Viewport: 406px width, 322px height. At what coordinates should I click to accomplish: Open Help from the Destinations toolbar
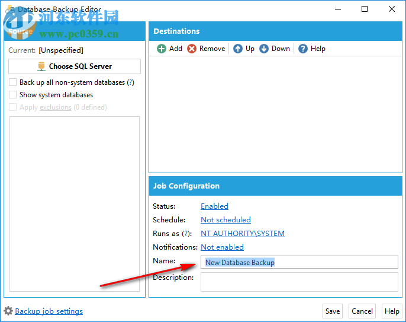coord(312,49)
